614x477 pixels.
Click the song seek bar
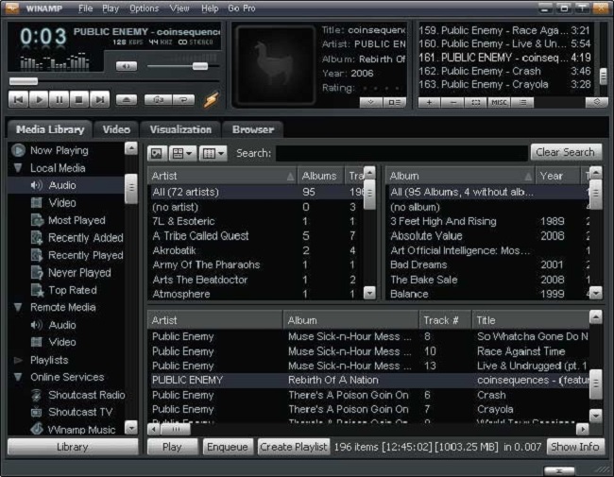(x=113, y=81)
